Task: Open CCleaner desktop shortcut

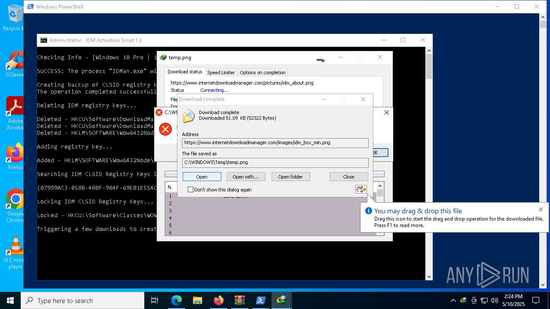Action: [x=15, y=64]
